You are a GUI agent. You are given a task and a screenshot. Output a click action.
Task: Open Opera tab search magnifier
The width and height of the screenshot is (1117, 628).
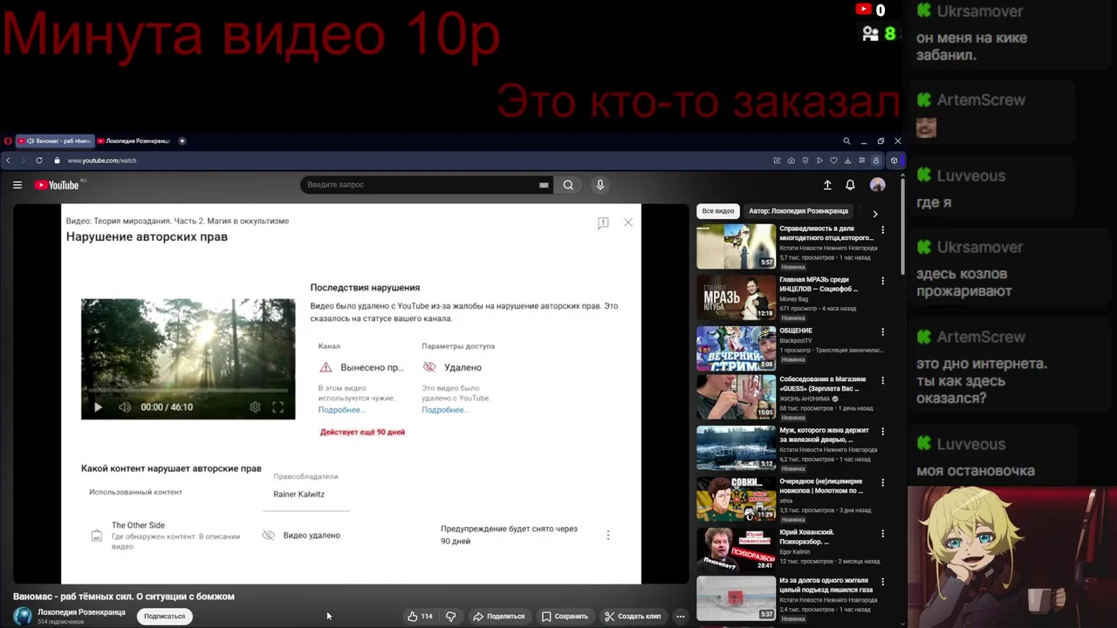[x=846, y=140]
